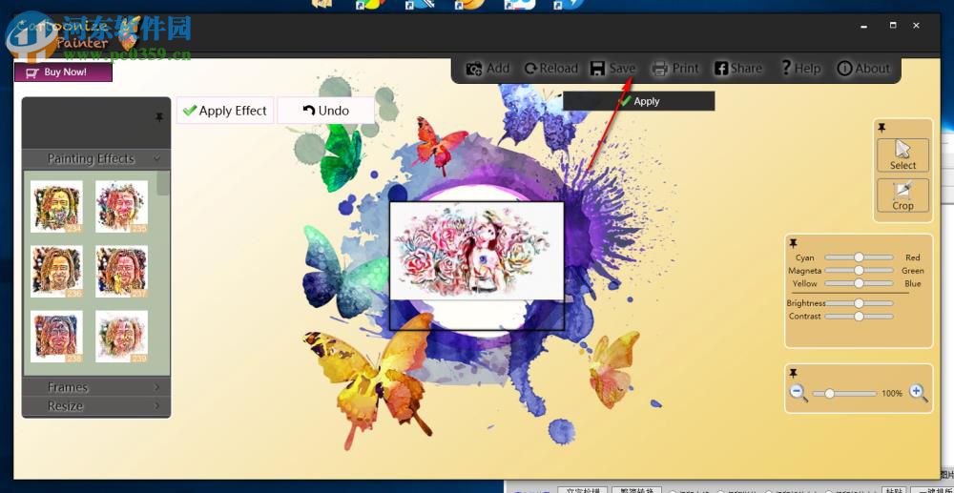Choose the Select arrow tool

902,155
